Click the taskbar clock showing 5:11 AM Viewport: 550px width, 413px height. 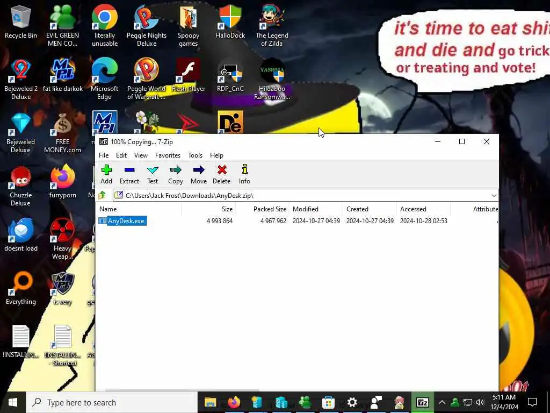[504, 402]
